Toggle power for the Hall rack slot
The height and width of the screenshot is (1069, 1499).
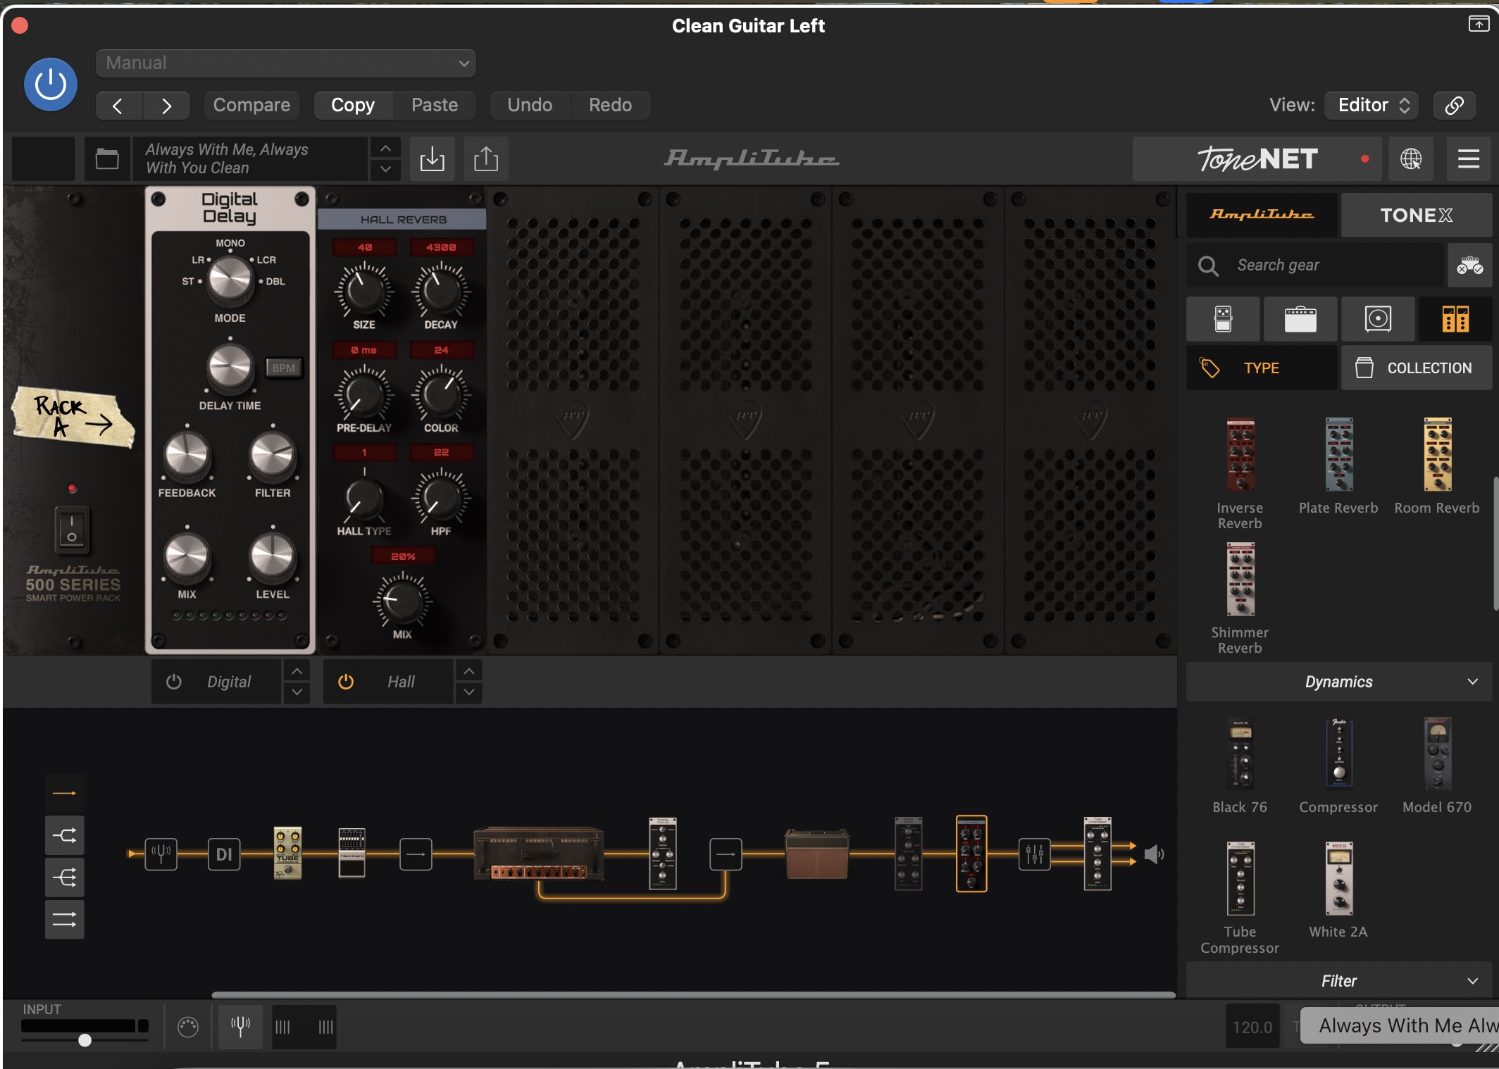point(345,682)
